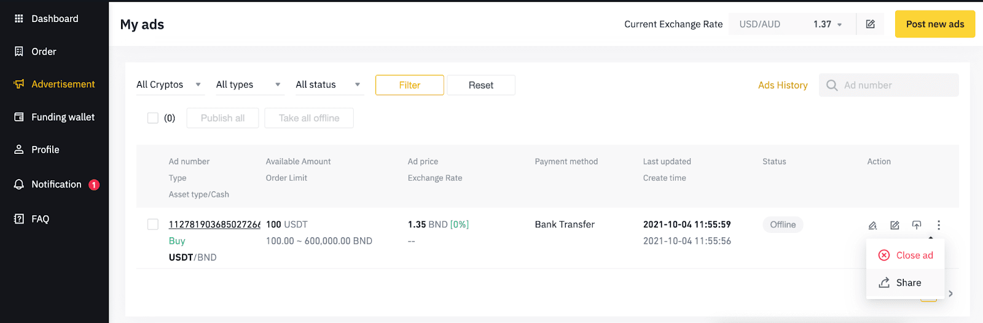Screen dimensions: 983x323
Task: Open the USD/AUD exchange rate selector
Action: [x=792, y=24]
